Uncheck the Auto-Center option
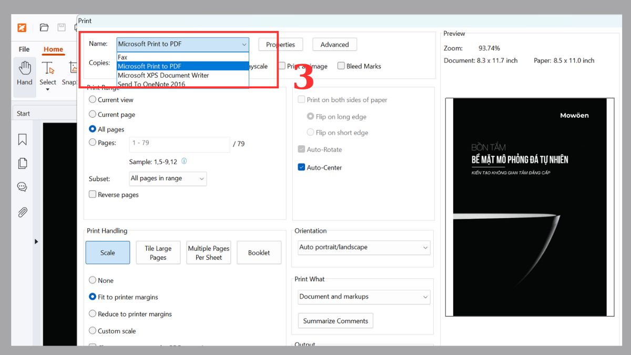 (301, 168)
